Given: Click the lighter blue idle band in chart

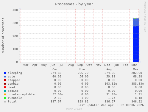Looking at the screenshot, I should click(136, 22).
